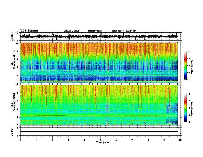Viewport: 203px width, 157px height.
Task: Click time axis tick "8"
Action: tap(148, 140)
